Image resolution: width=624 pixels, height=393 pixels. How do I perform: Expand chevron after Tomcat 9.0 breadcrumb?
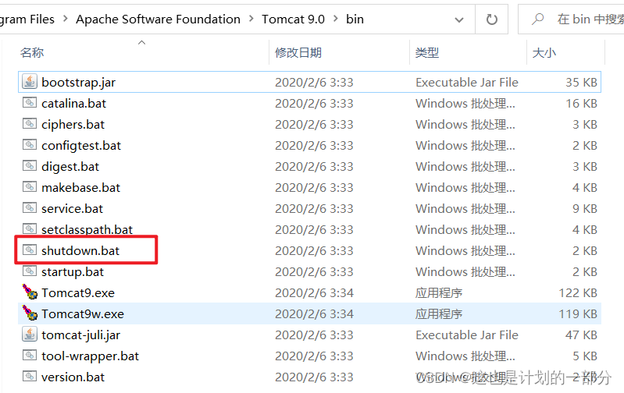(x=336, y=19)
